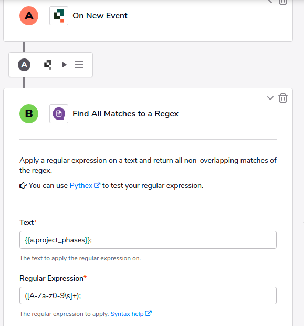
Task: Focus the Text field containing a.project_phases
Action: 148,240
